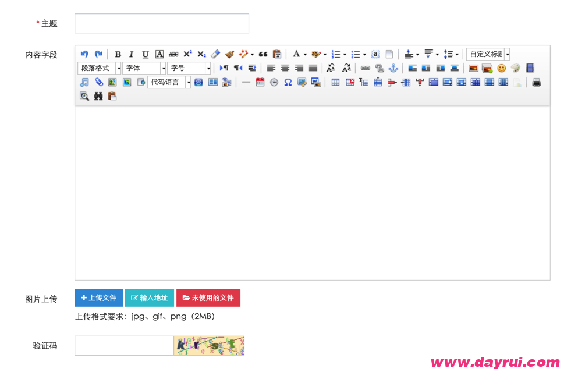
Task: Insert an anchor
Action: pos(393,68)
